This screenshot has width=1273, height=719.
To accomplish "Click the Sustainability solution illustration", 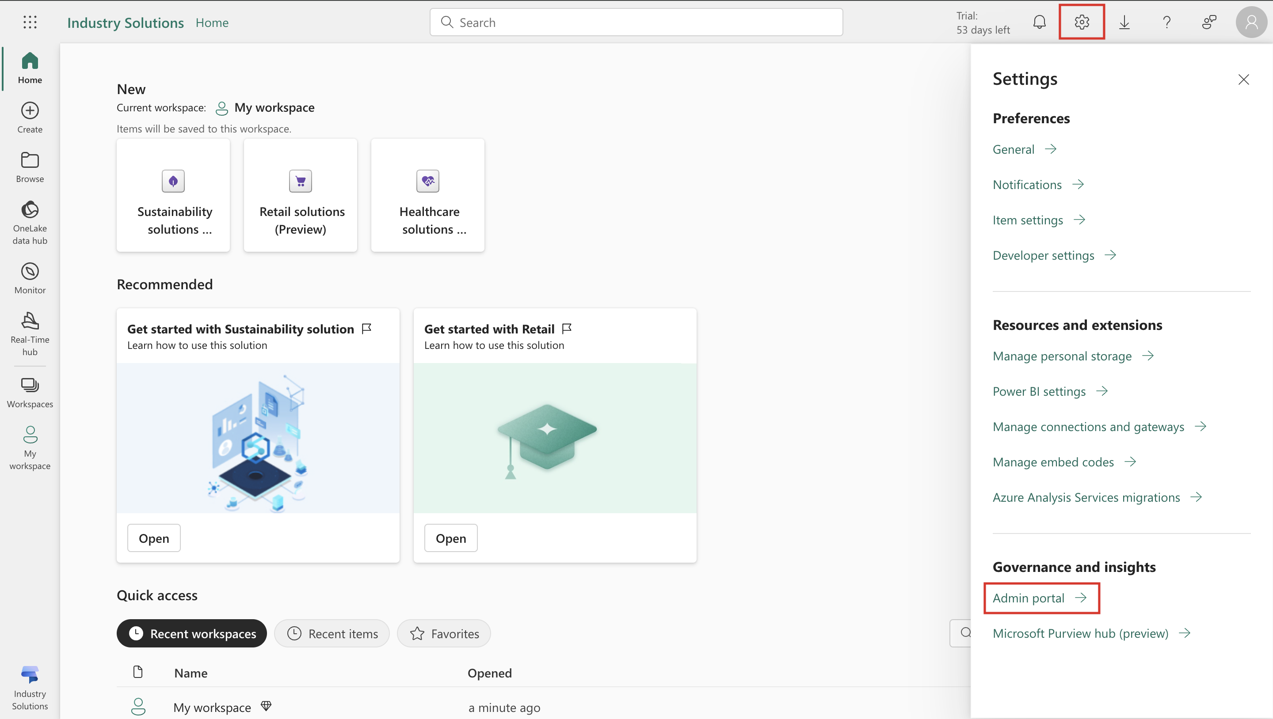I will (257, 439).
